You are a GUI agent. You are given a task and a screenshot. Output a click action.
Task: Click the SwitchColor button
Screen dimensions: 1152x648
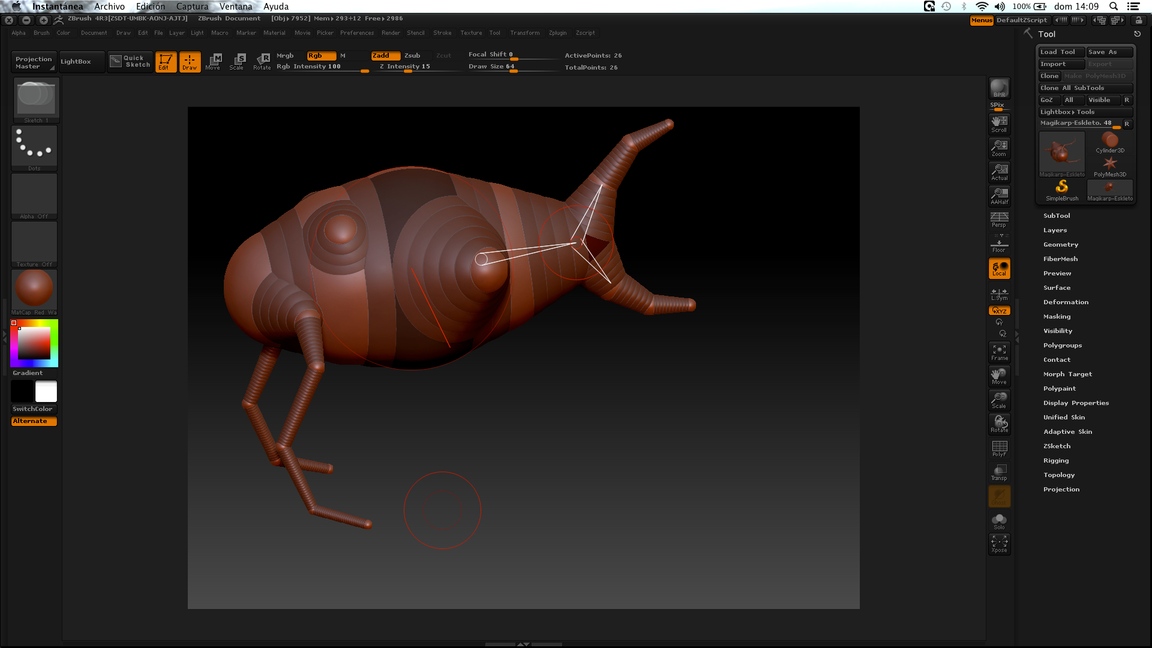(33, 409)
